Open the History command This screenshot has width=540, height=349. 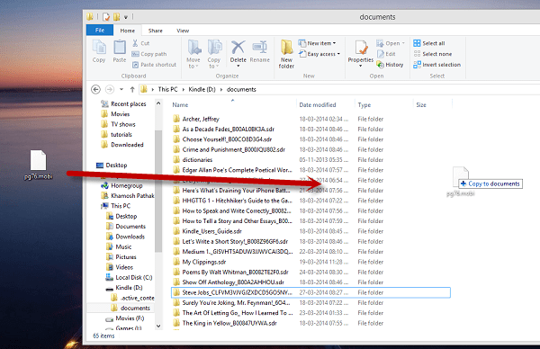pos(390,65)
